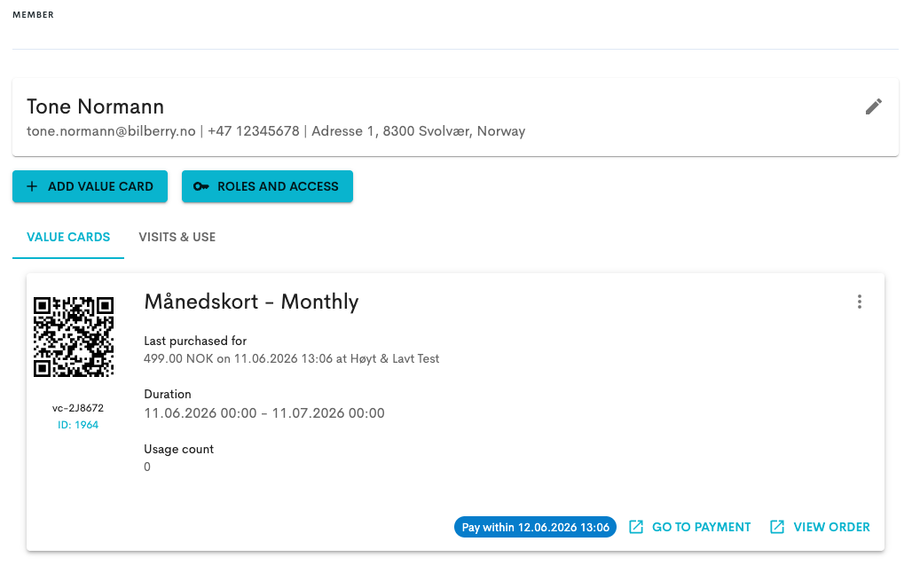Click the Månedskort - Monthly title
Viewport: 912px width, 565px height.
click(x=251, y=302)
